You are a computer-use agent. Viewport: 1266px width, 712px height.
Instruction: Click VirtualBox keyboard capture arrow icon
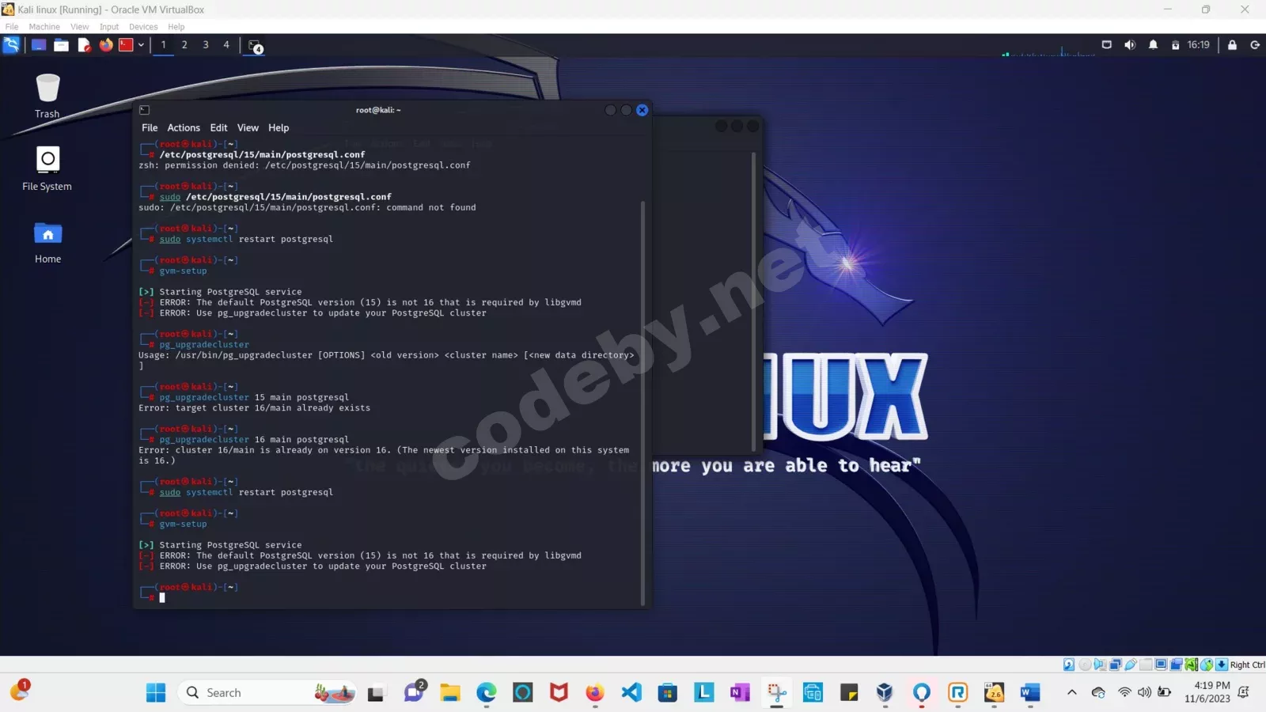point(1222,665)
